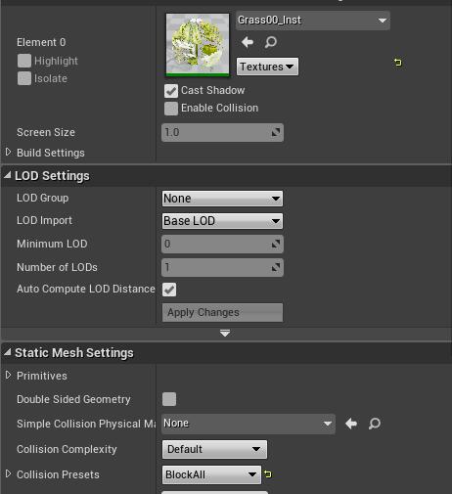This screenshot has height=494, width=452.
Task: Toggle the Isolate checkbox
Action: [x=24, y=78]
